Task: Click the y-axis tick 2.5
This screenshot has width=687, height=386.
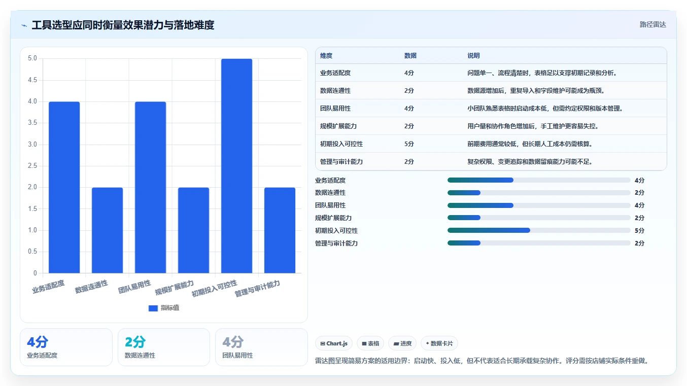Action: tap(32, 166)
